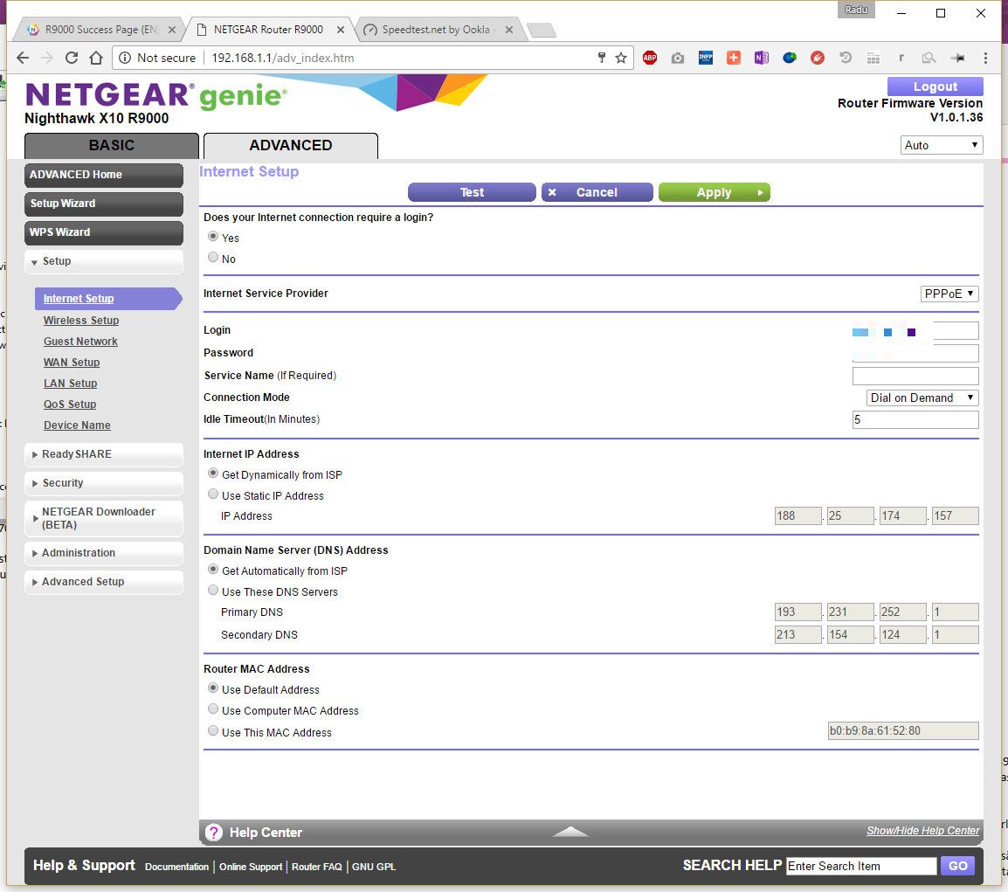The width and height of the screenshot is (1008, 892).
Task: Switch to R9000 Success Page browser tab
Action: (x=101, y=30)
